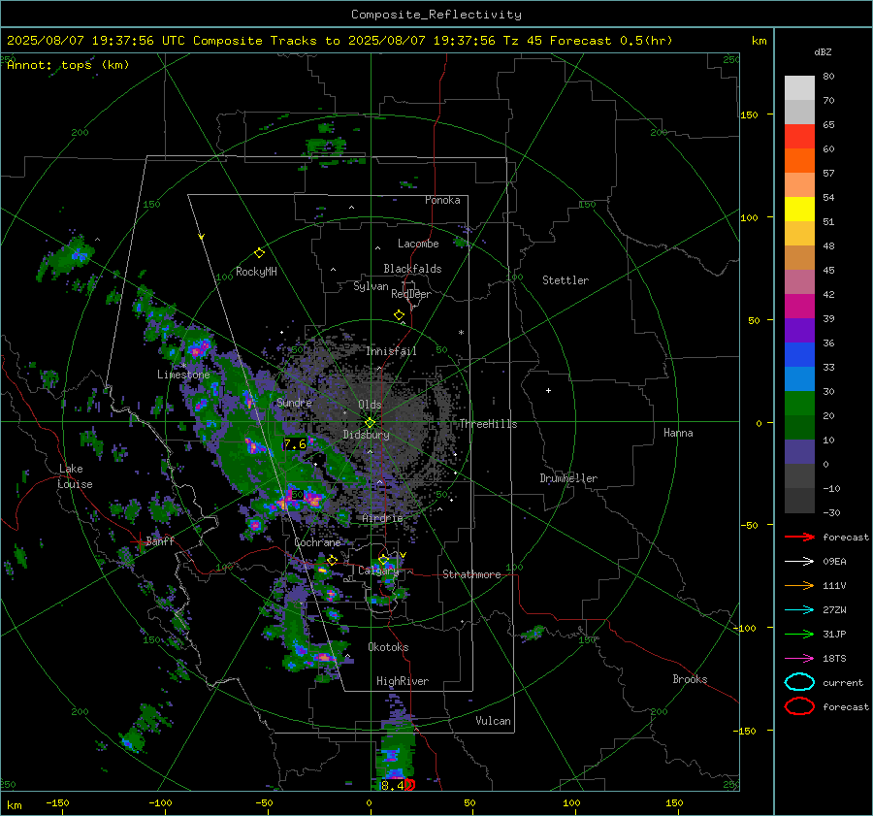
Task: Click the Cochrane city label
Action: click(317, 542)
